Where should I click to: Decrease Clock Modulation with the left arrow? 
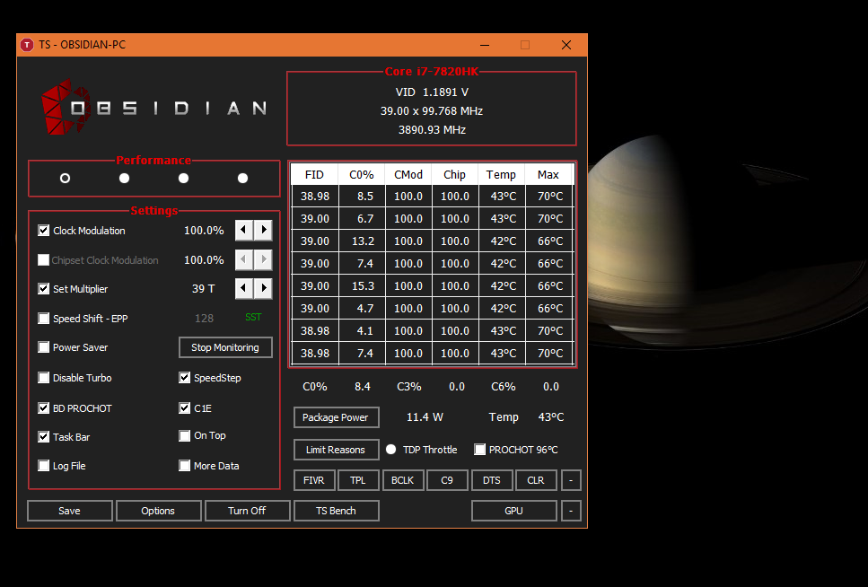pyautogui.click(x=244, y=230)
